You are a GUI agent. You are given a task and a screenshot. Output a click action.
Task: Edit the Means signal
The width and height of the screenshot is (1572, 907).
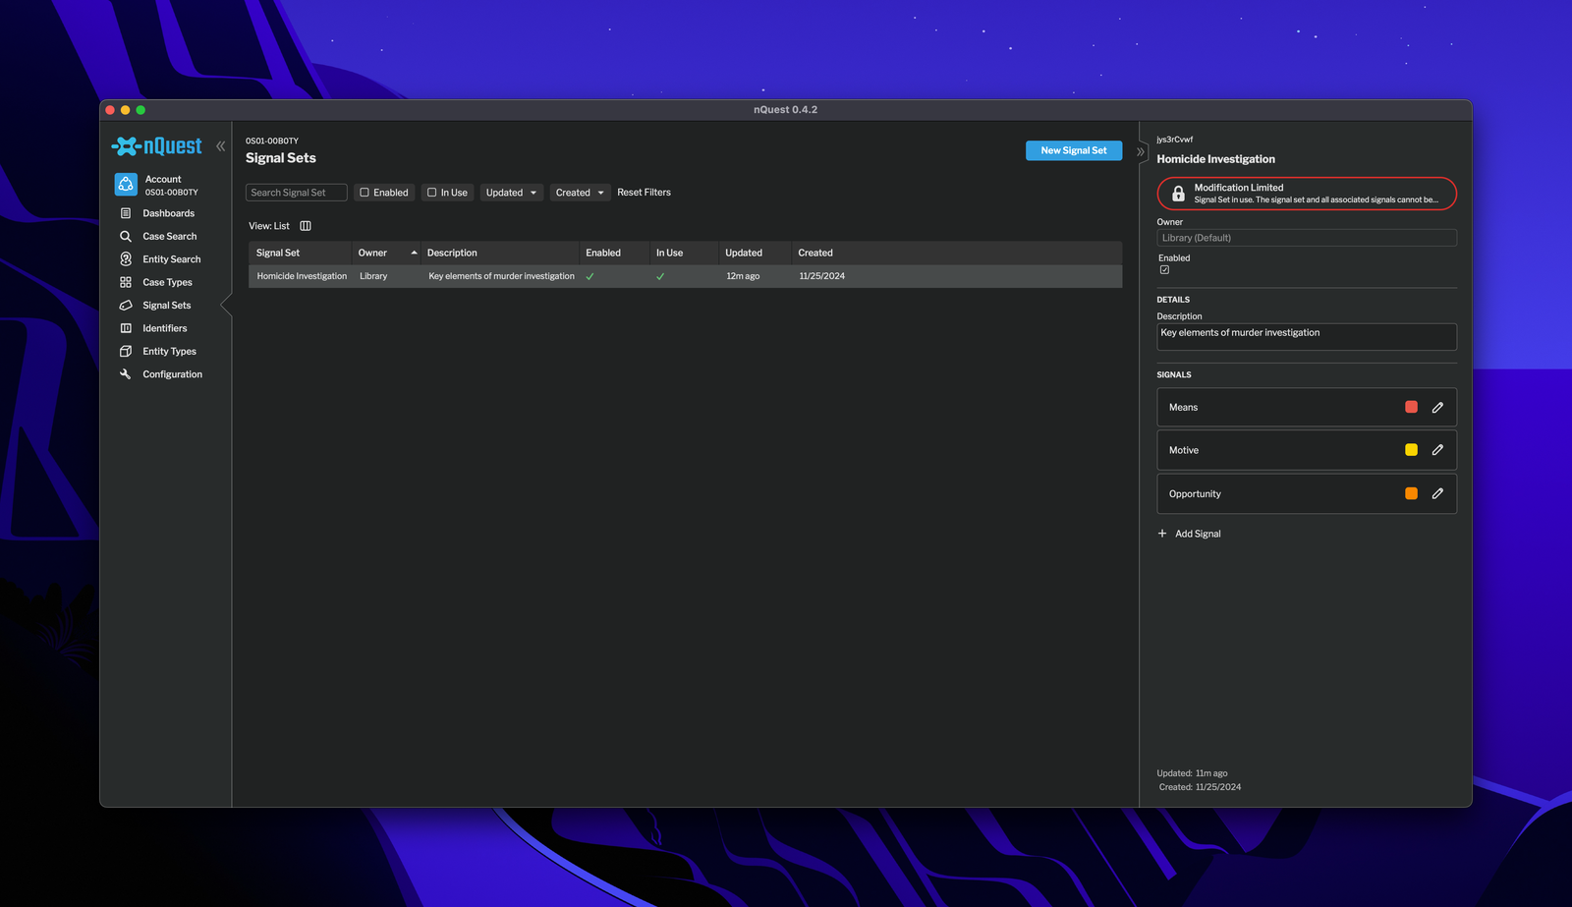1437,408
